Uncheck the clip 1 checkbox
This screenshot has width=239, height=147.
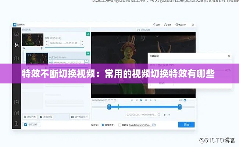(88, 34)
